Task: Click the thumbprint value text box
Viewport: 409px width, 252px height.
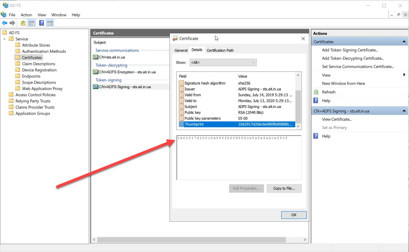Action: 239,158
